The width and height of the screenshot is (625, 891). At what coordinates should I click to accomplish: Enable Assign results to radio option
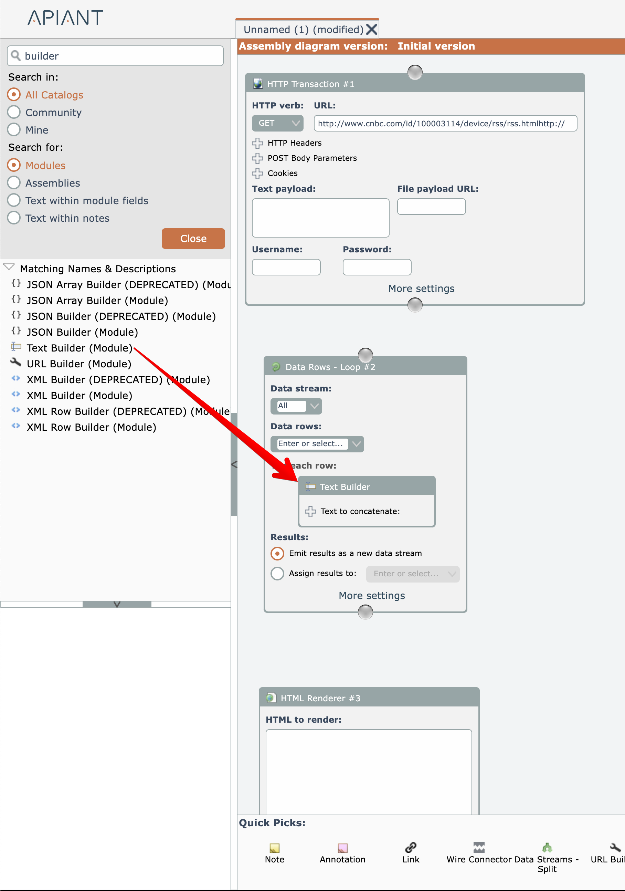(x=277, y=573)
